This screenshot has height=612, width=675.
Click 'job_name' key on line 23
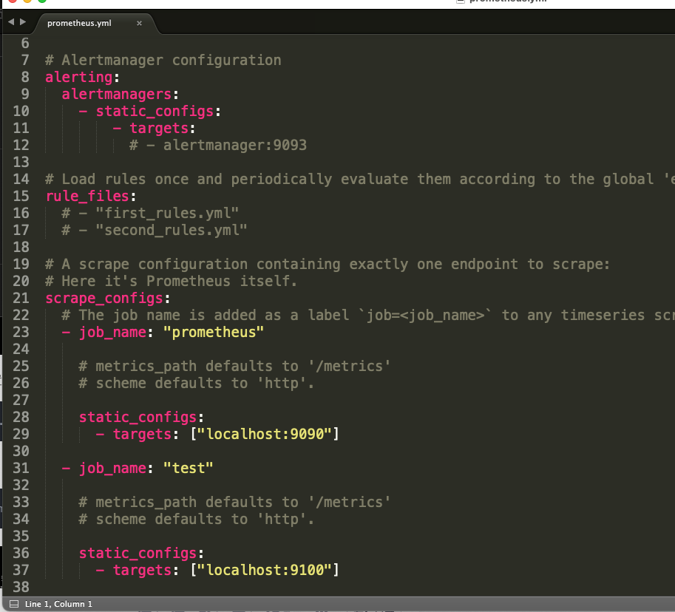coord(113,333)
